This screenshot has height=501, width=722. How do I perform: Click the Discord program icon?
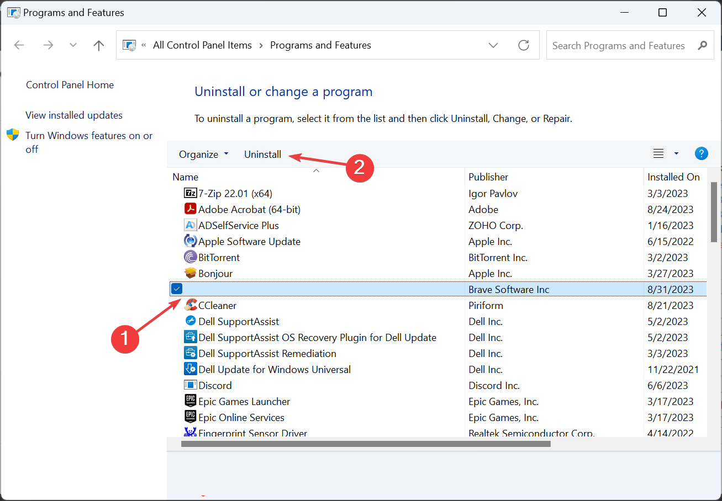pos(191,385)
